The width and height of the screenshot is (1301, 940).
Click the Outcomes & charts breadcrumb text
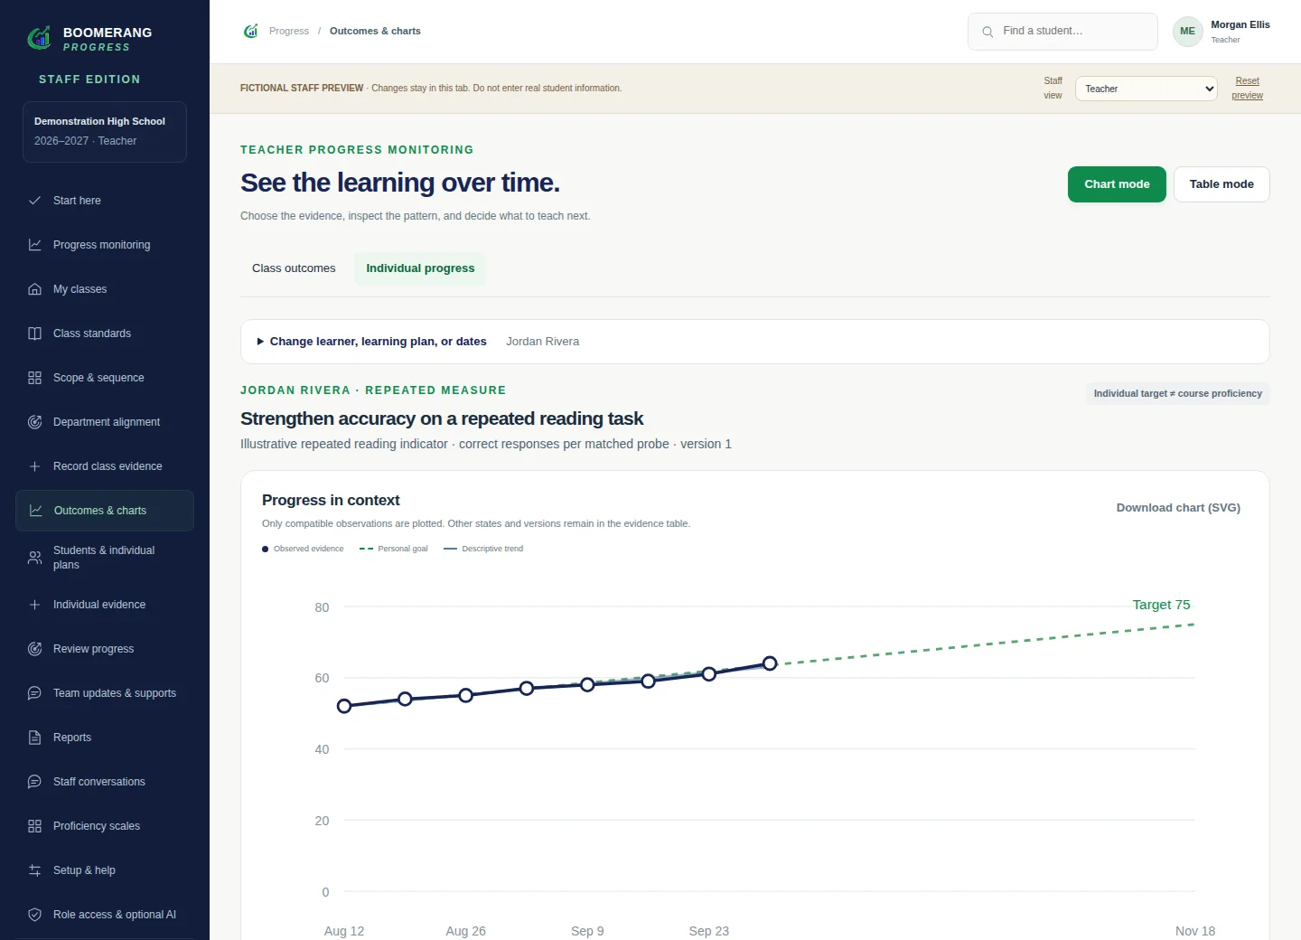point(375,31)
